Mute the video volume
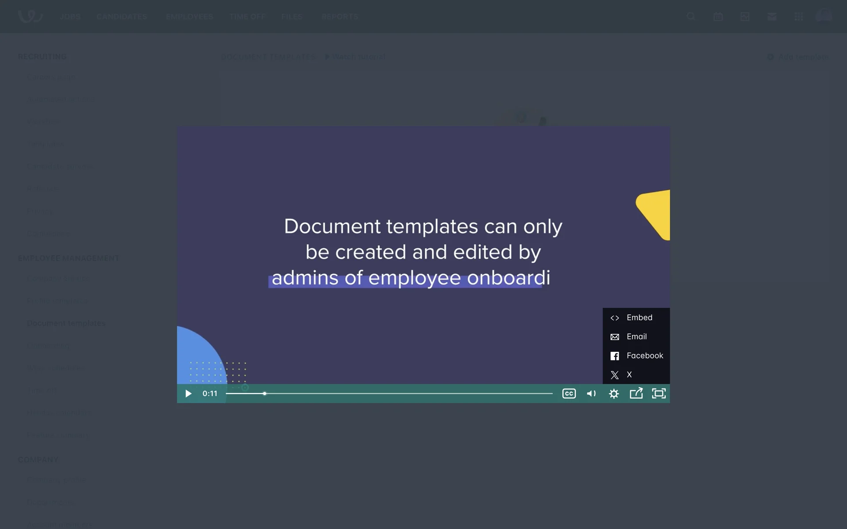The height and width of the screenshot is (529, 847). point(591,394)
